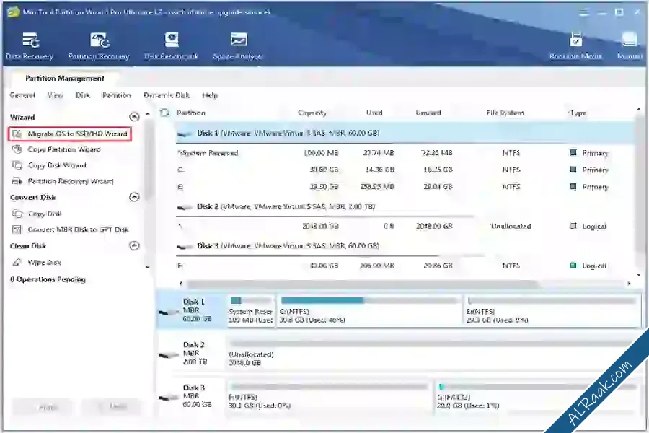The width and height of the screenshot is (649, 433).
Task: Sort by File System column header
Action: pos(505,113)
